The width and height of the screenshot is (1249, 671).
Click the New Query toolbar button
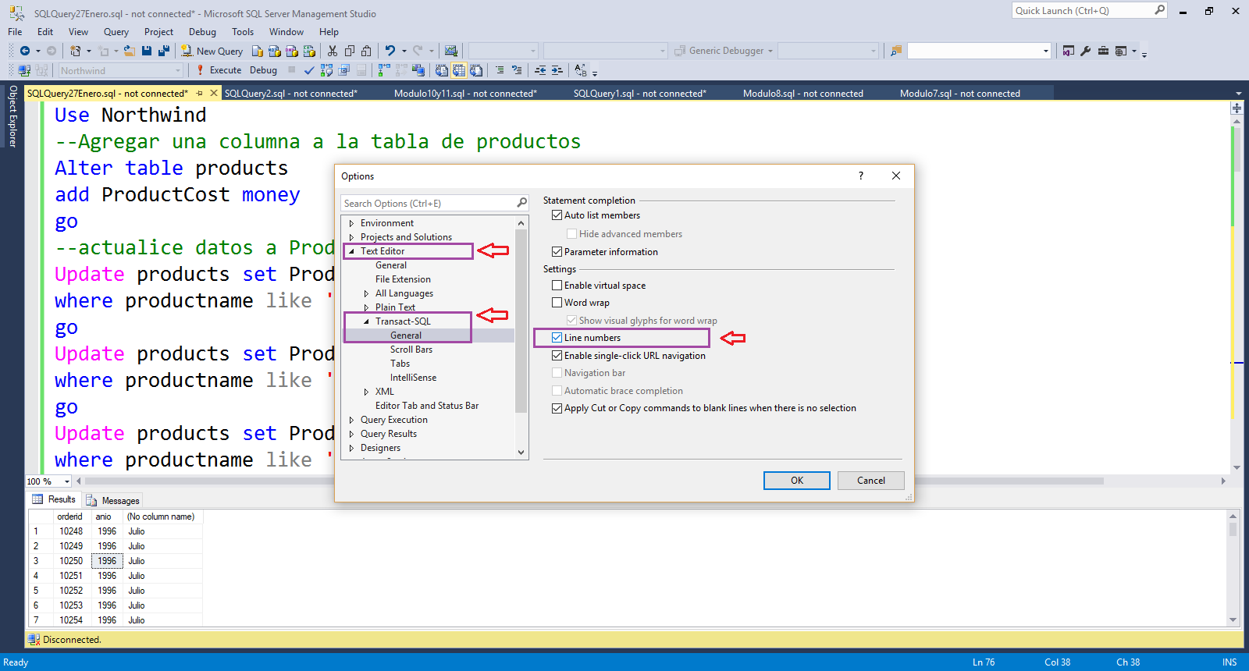[212, 51]
